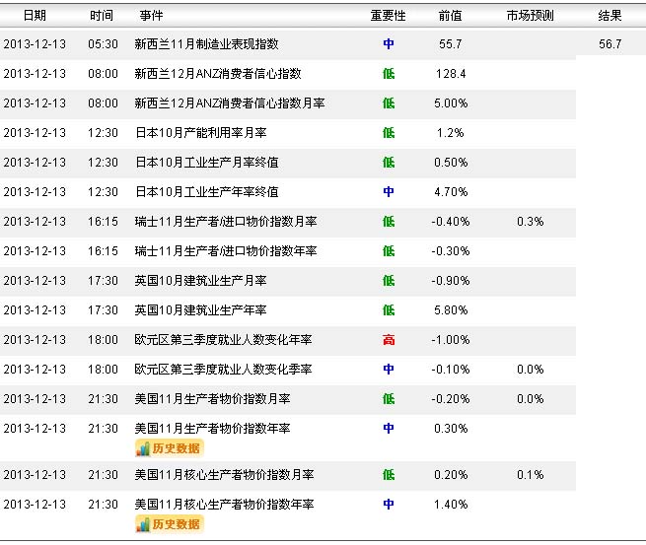The height and width of the screenshot is (545, 646).
Task: Click previous value 1.2%
Action: click(451, 132)
